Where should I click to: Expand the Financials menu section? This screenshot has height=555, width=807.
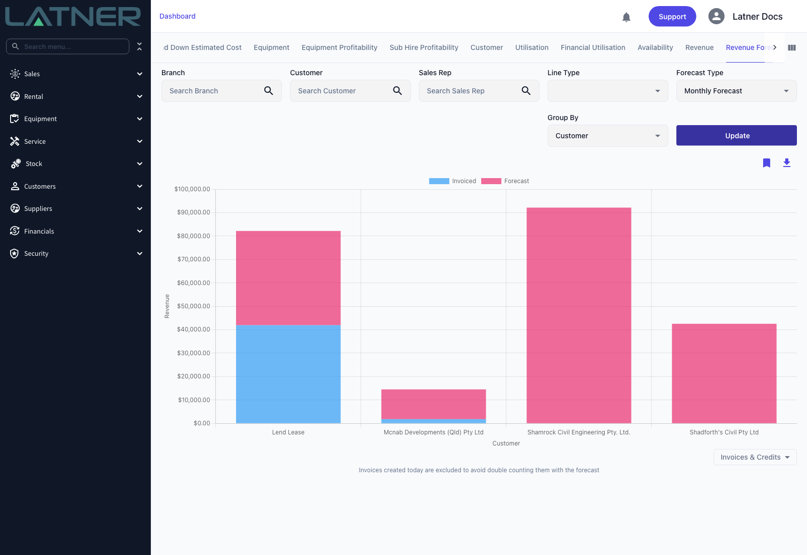(x=140, y=231)
